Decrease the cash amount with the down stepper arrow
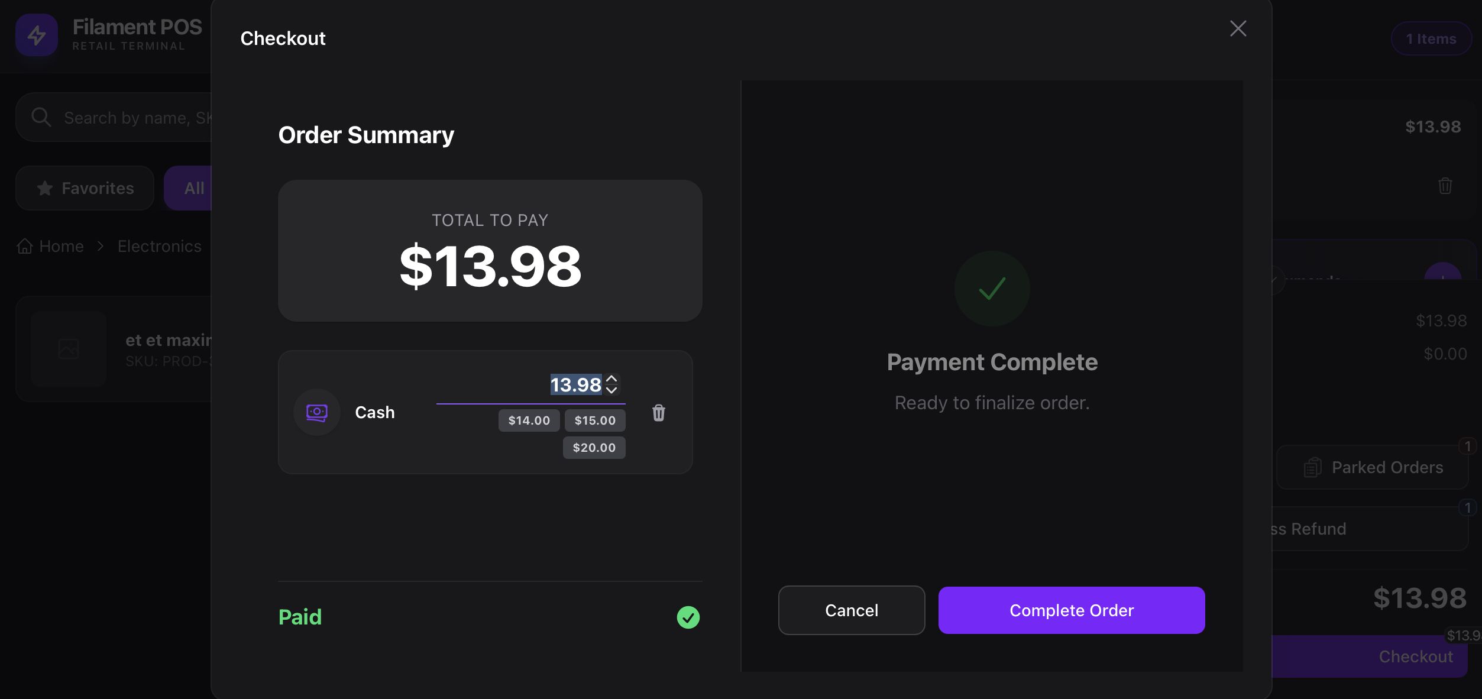Image resolution: width=1482 pixels, height=699 pixels. pos(611,390)
